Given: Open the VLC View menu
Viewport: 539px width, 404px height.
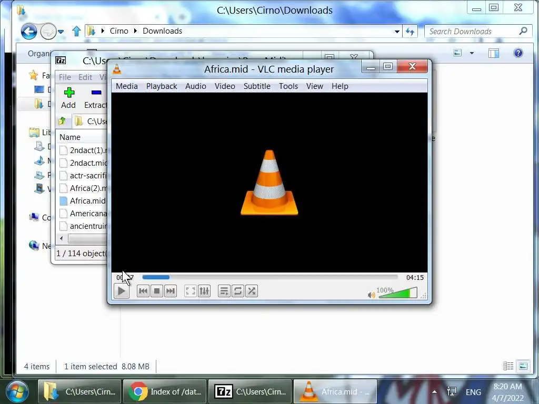Looking at the screenshot, I should click(315, 86).
